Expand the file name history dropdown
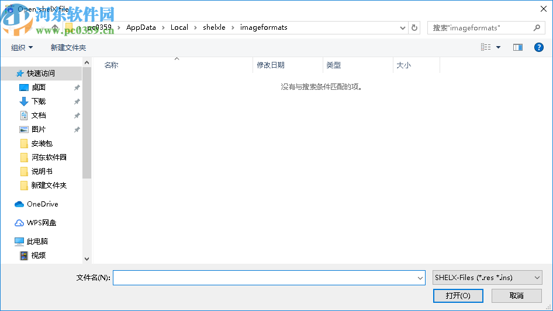 tap(420, 278)
